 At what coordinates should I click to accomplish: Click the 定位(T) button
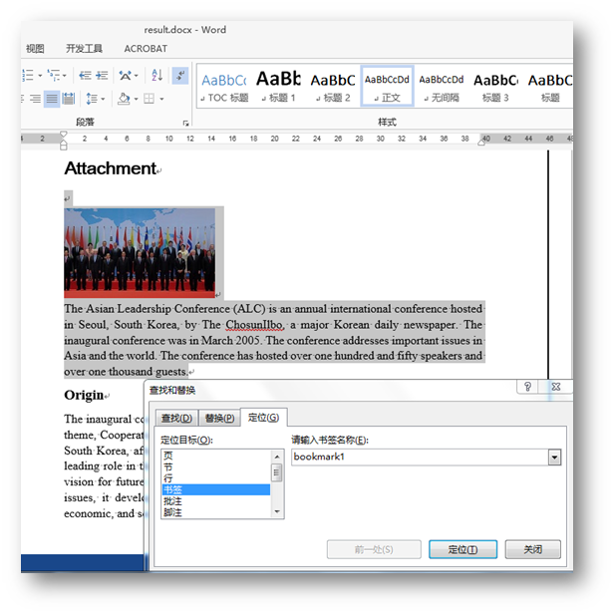coord(462,549)
